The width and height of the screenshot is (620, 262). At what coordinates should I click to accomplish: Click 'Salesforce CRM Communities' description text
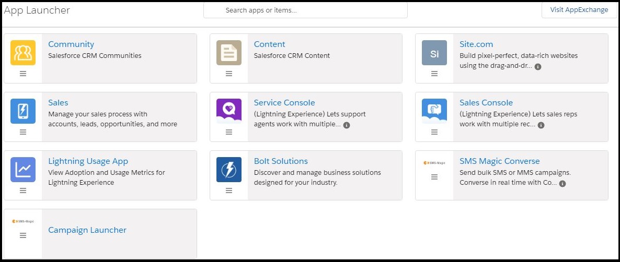click(x=95, y=56)
